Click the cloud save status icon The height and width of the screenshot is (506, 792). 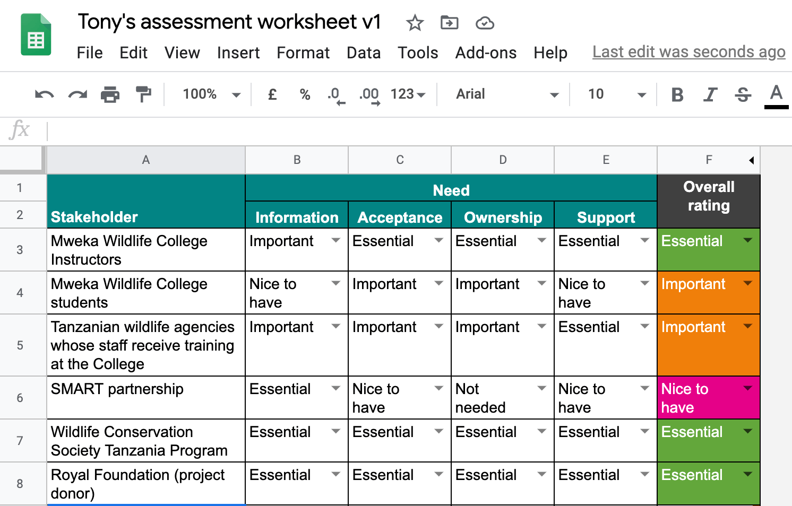click(x=485, y=23)
